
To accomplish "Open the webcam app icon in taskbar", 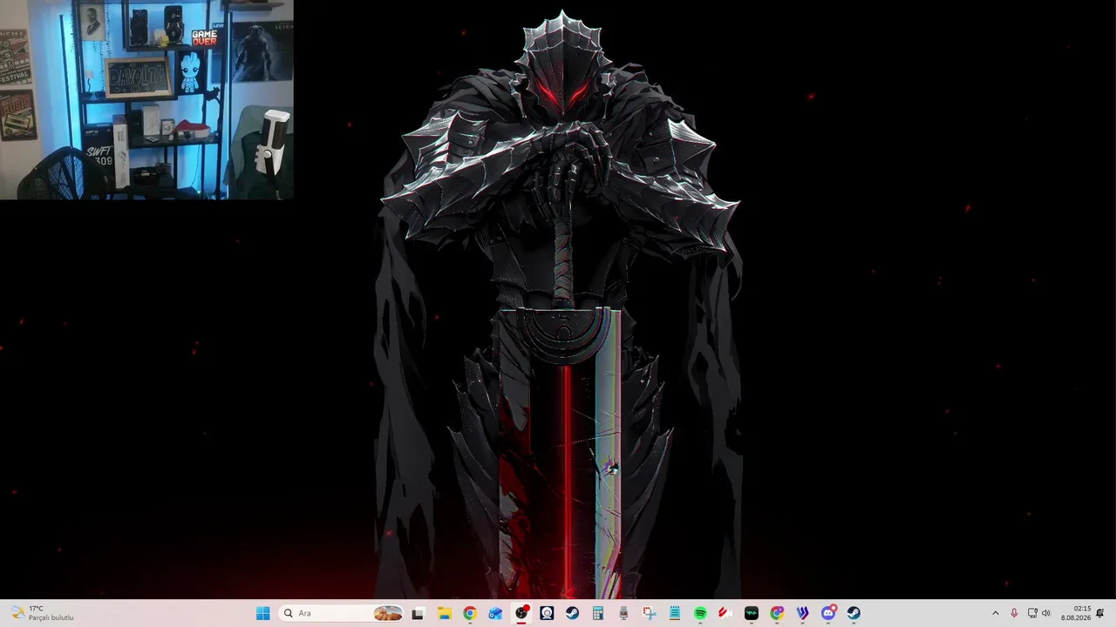I will (x=547, y=613).
